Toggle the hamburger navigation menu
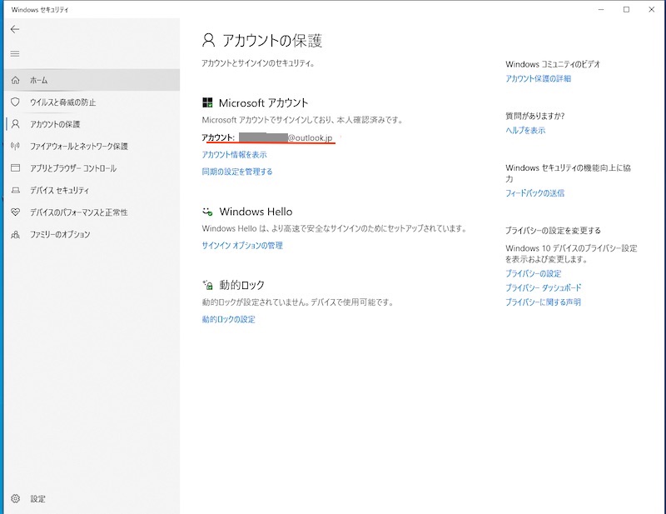Image resolution: width=666 pixels, height=514 pixels. tap(15, 54)
